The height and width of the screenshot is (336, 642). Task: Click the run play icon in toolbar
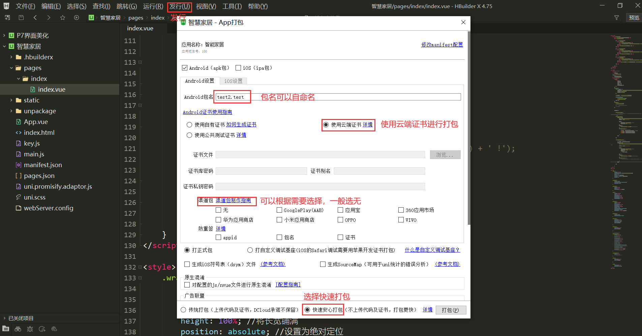[x=77, y=18]
